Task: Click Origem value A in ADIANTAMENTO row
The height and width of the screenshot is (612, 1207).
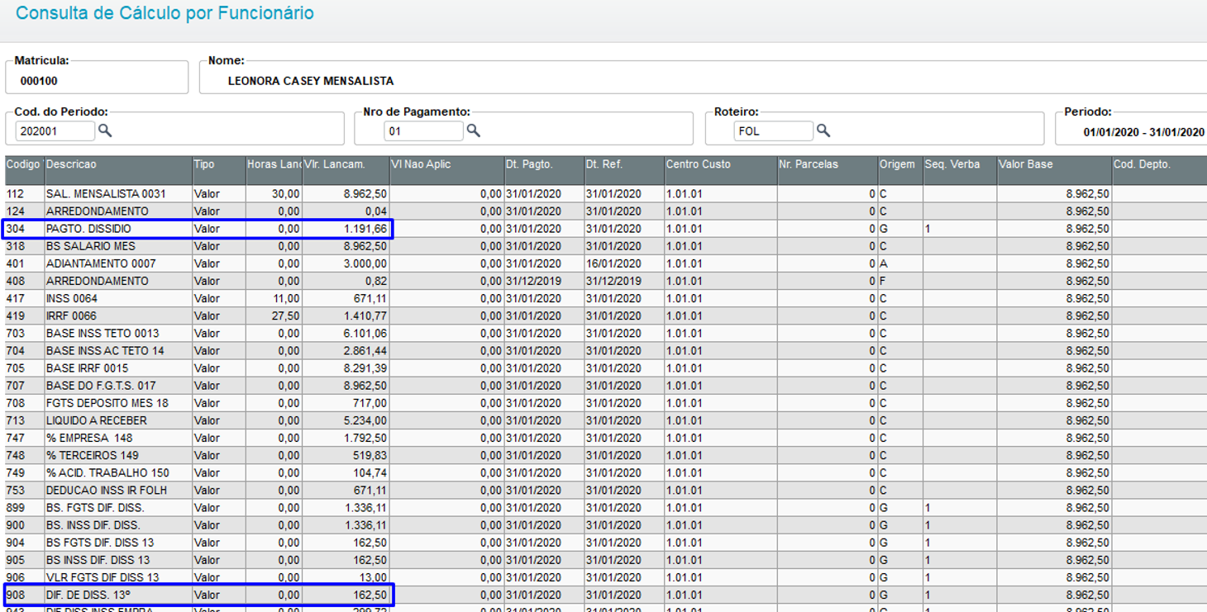Action: click(884, 263)
